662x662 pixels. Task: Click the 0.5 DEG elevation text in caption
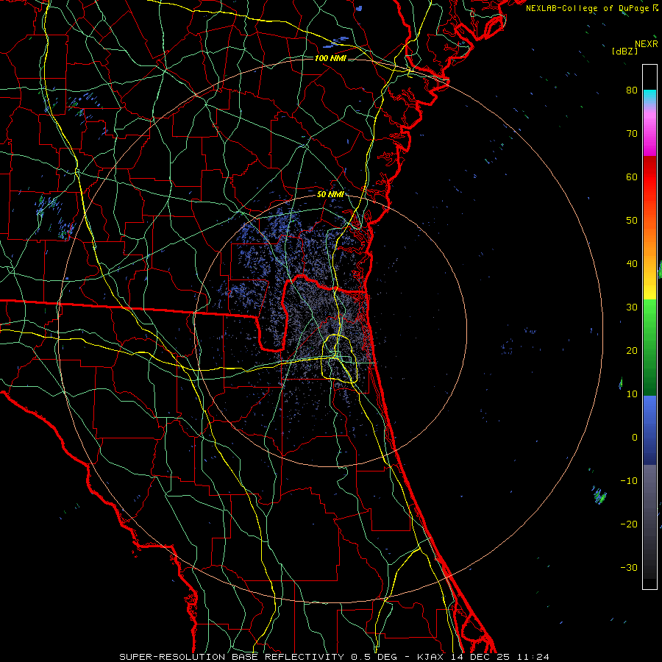tap(374, 657)
